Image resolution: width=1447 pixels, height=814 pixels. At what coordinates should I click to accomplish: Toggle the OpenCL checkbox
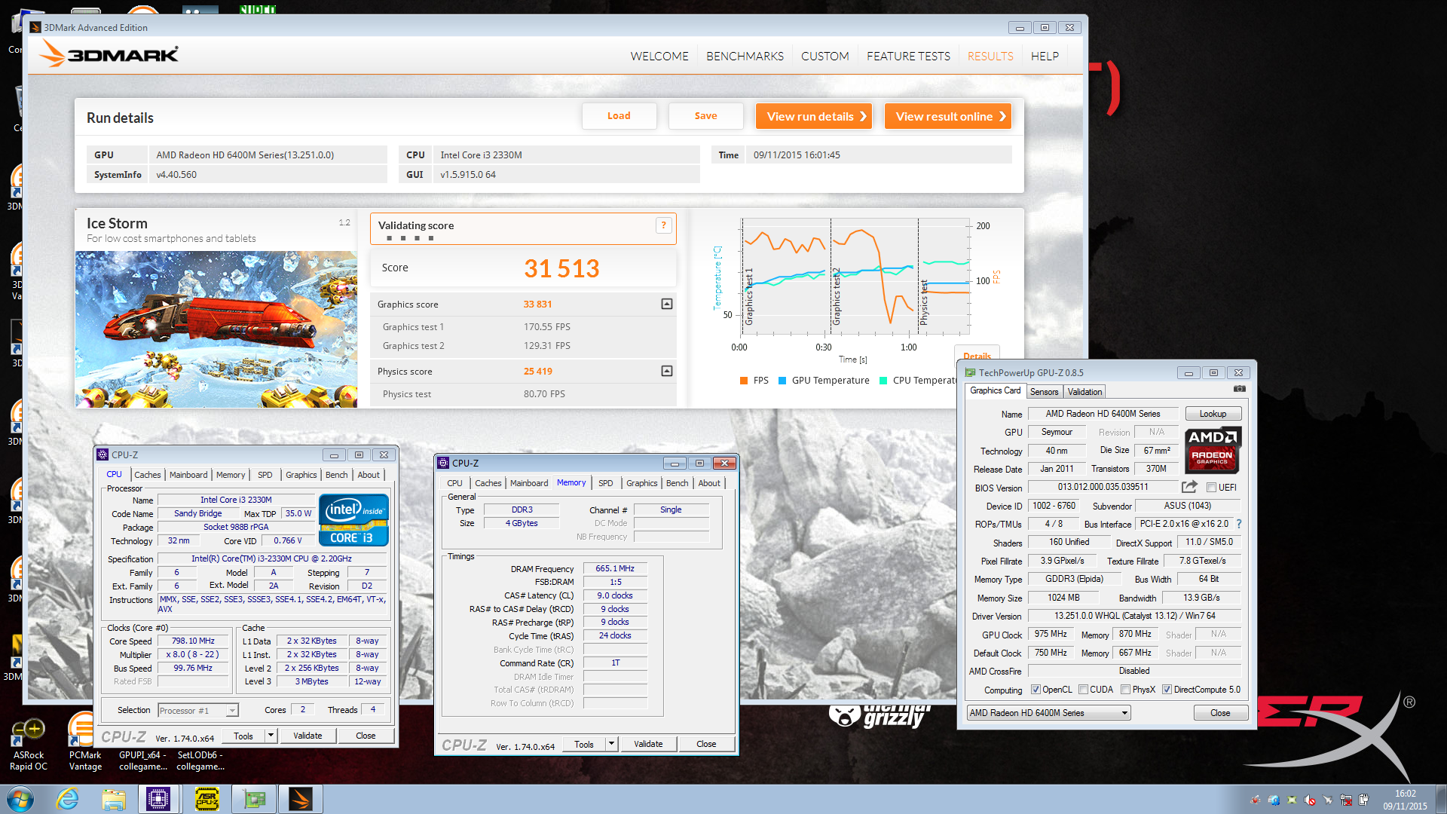[x=1036, y=689]
